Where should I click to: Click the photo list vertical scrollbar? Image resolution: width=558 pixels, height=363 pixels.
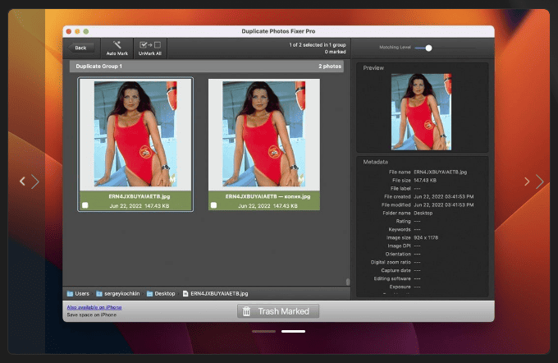click(x=348, y=282)
